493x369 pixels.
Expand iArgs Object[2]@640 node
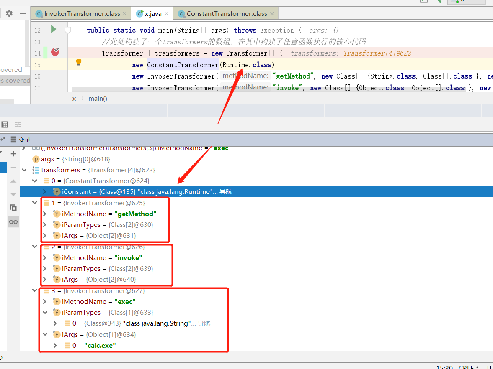pyautogui.click(x=45, y=279)
